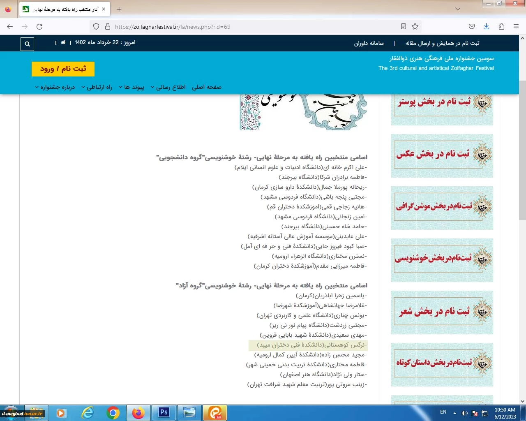Click the ثبت نام در بخش شعر banner
The height and width of the screenshot is (421, 526).
coord(442,312)
